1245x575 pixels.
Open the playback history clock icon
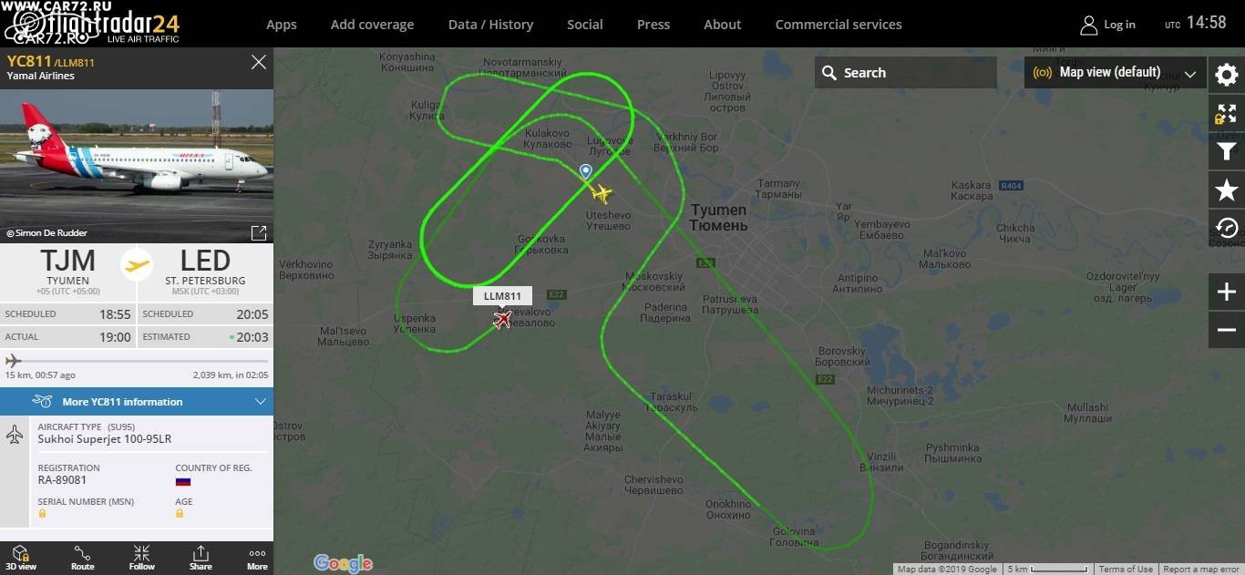point(1227,228)
